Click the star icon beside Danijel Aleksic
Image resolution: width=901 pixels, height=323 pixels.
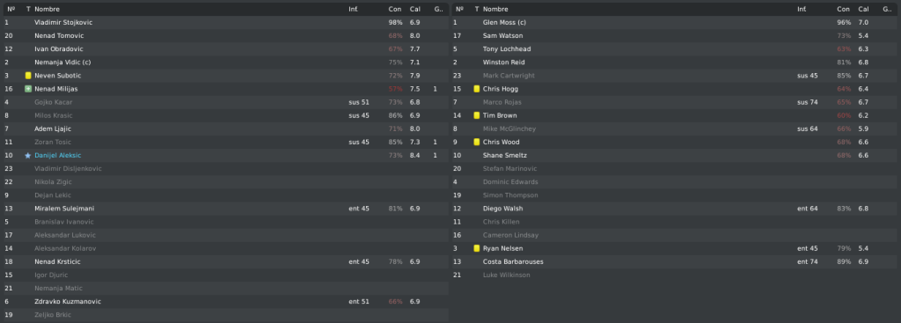coord(28,156)
